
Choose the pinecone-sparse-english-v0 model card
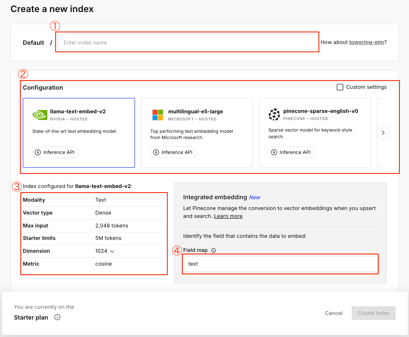click(x=315, y=133)
